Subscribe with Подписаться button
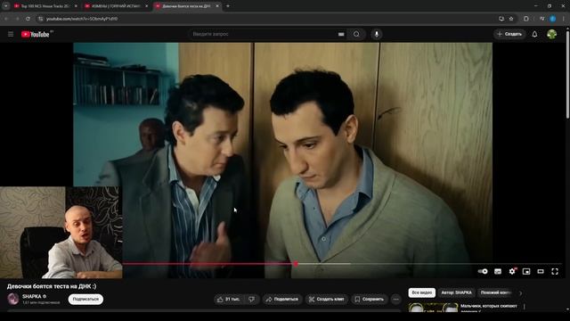 click(85, 300)
